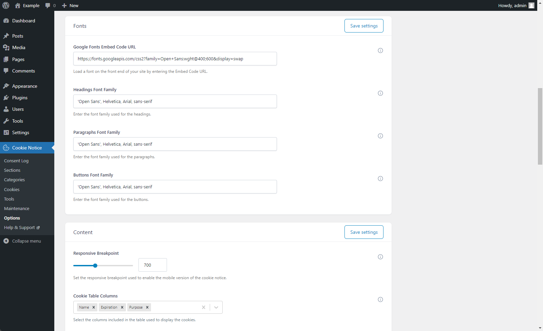Expand the Cookie Table Columns dropdown
Screen dimensions: 543x331
click(x=216, y=307)
